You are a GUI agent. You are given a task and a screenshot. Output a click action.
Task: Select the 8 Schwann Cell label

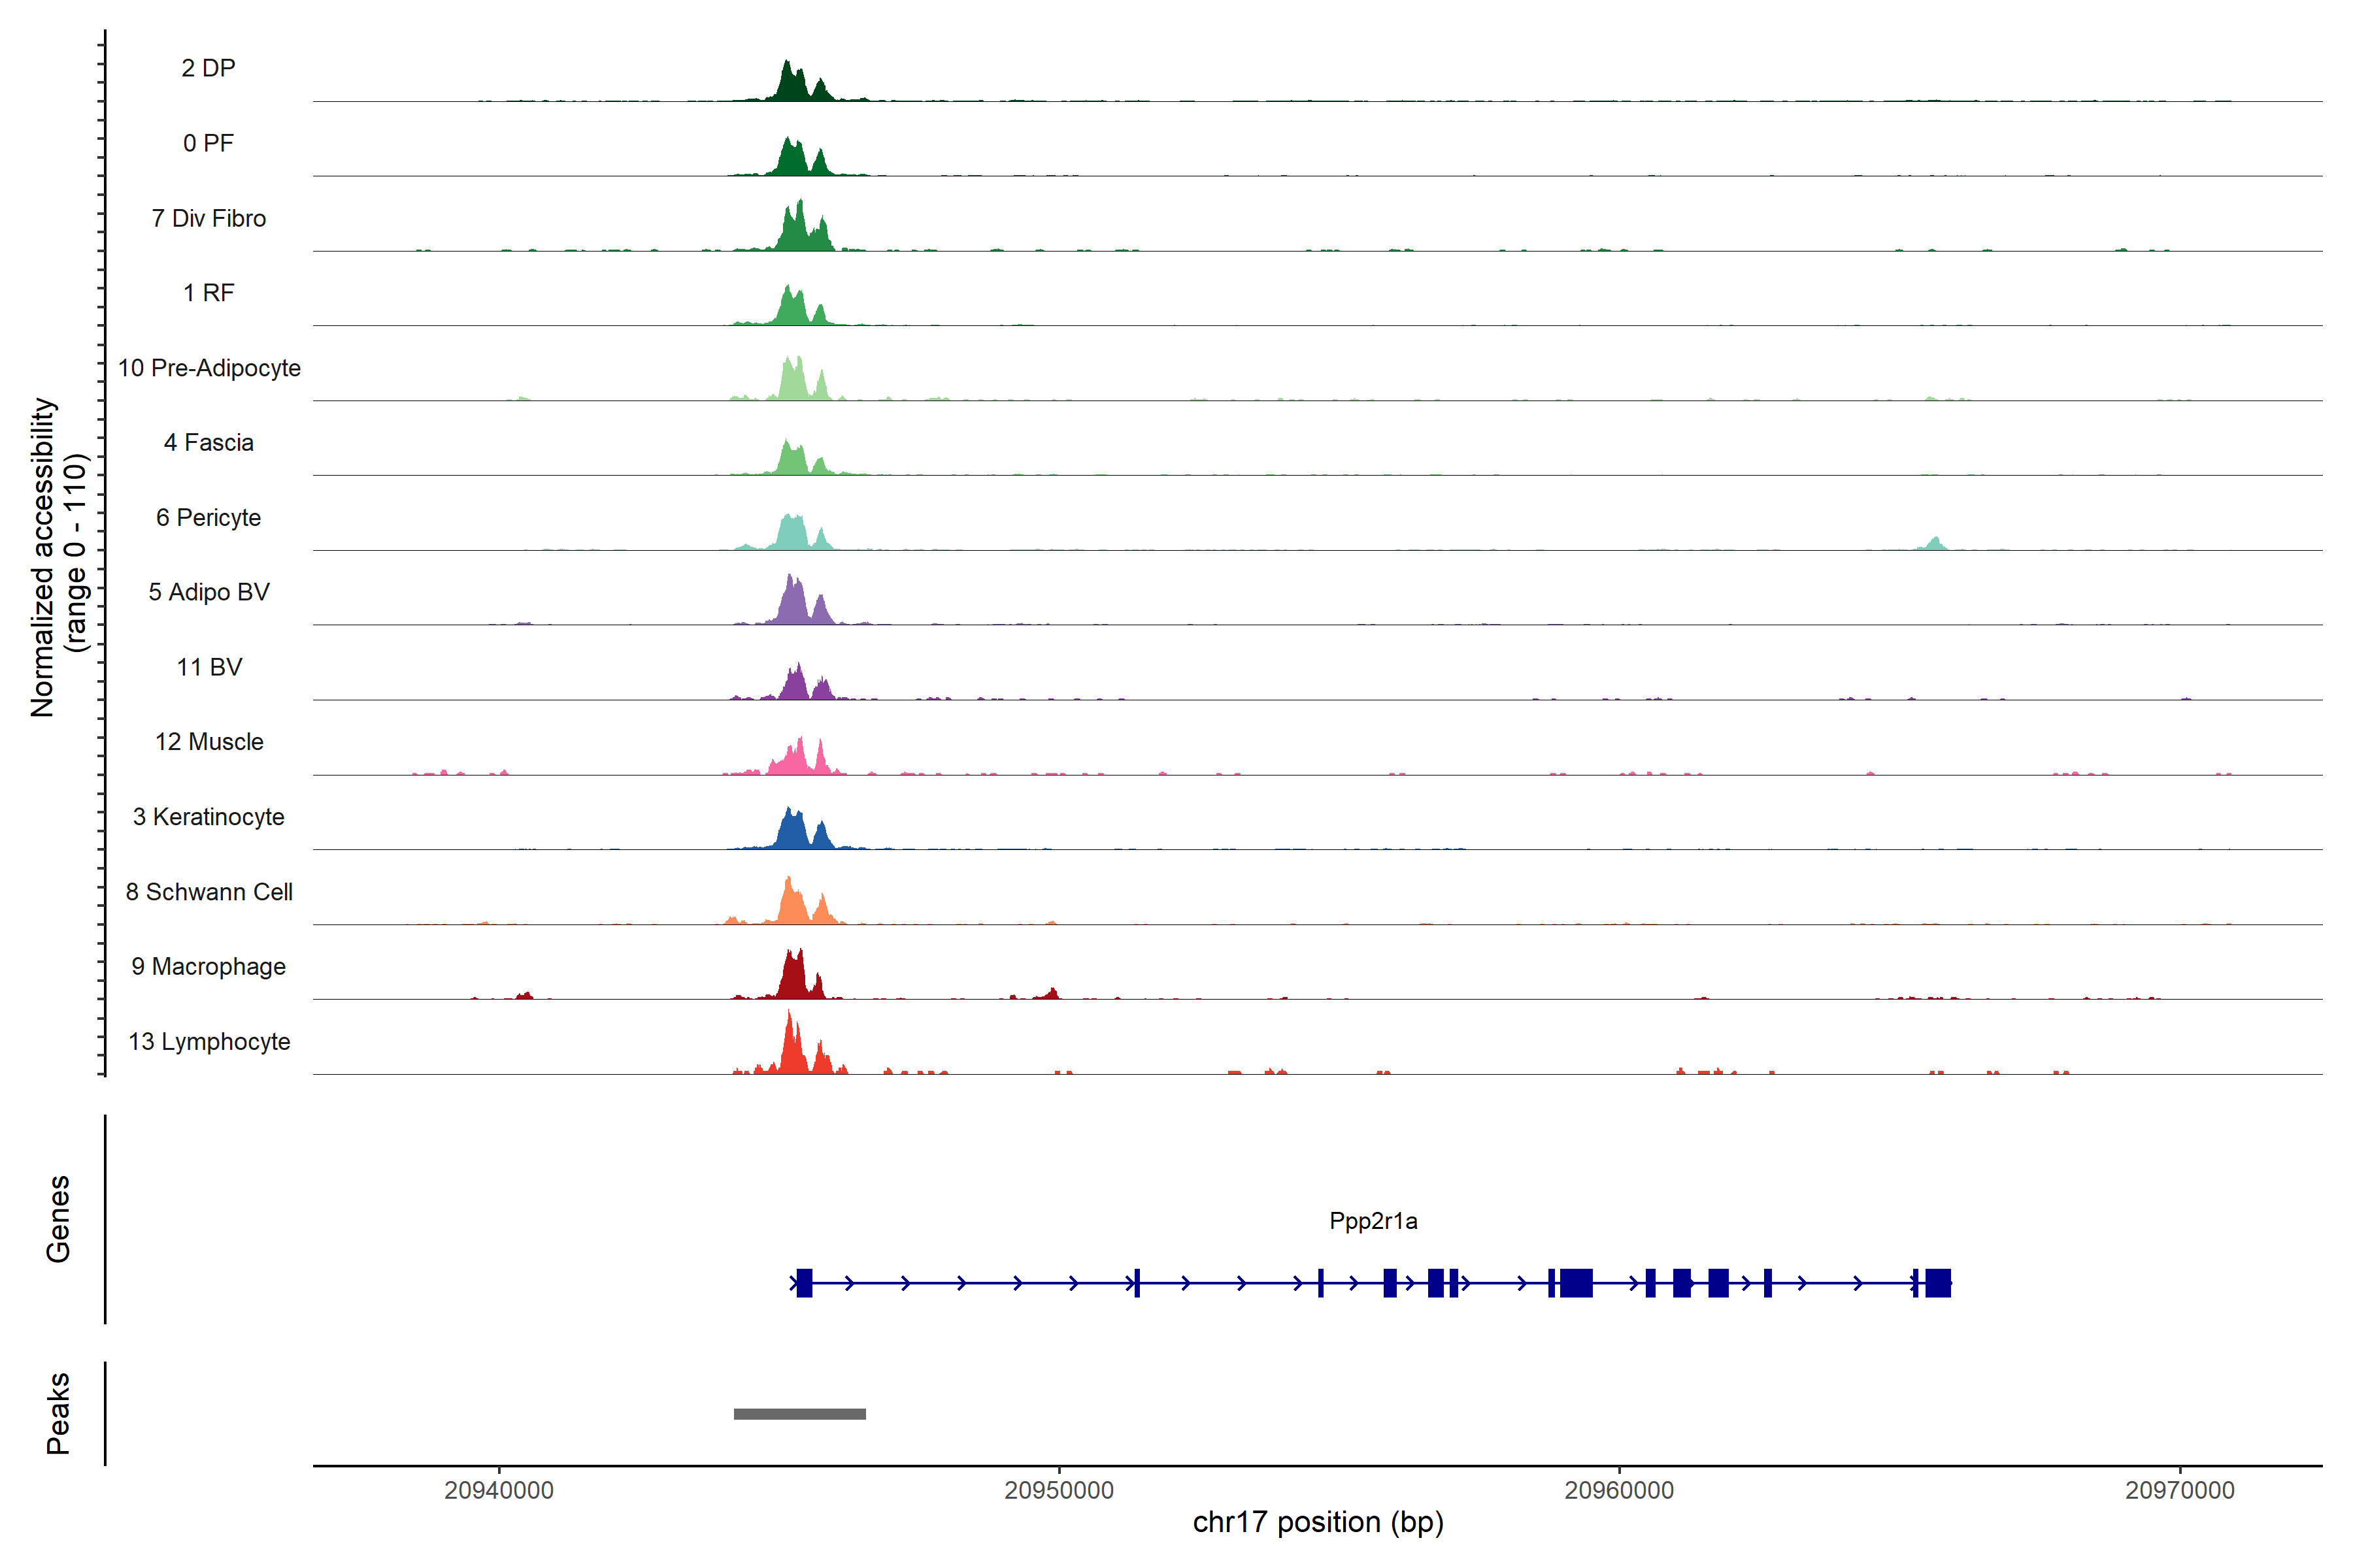(209, 892)
